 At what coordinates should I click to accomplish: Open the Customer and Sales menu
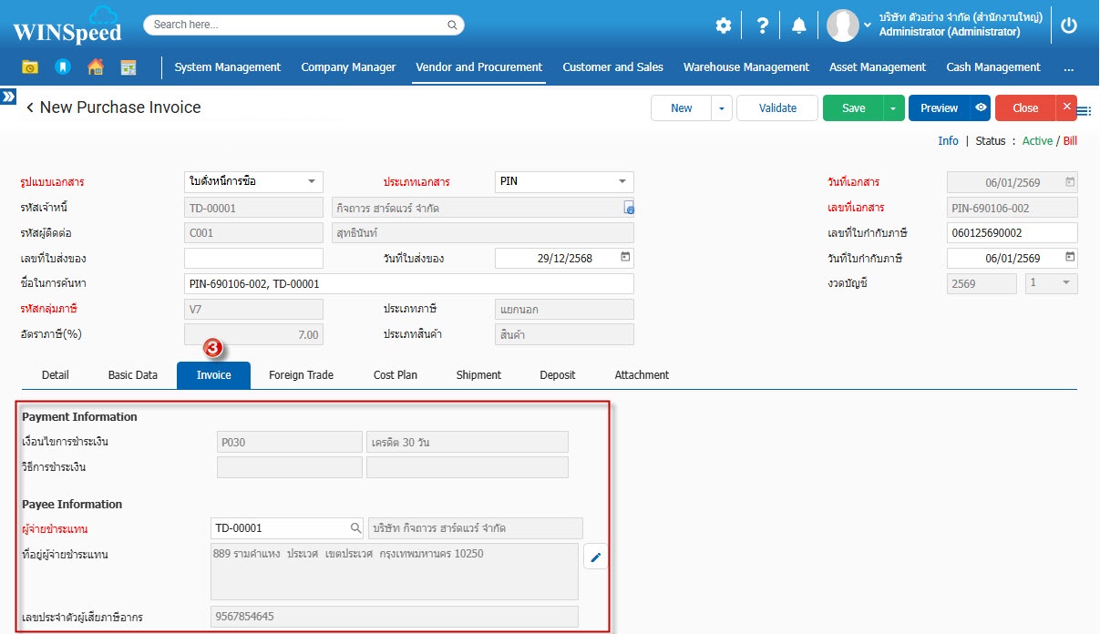[612, 66]
